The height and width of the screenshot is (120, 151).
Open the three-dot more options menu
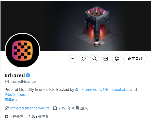pyautogui.click(x=72, y=59)
